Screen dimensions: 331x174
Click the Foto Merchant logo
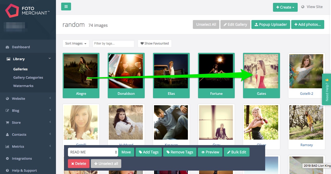tap(28, 11)
